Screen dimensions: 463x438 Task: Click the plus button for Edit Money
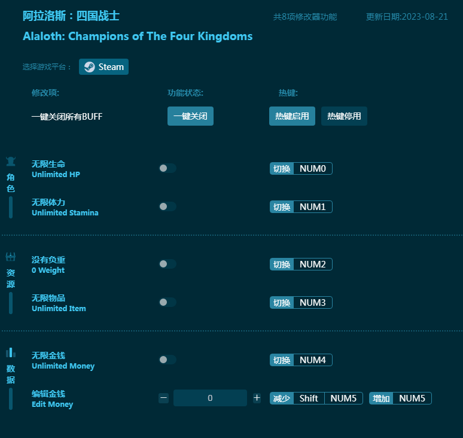257,398
